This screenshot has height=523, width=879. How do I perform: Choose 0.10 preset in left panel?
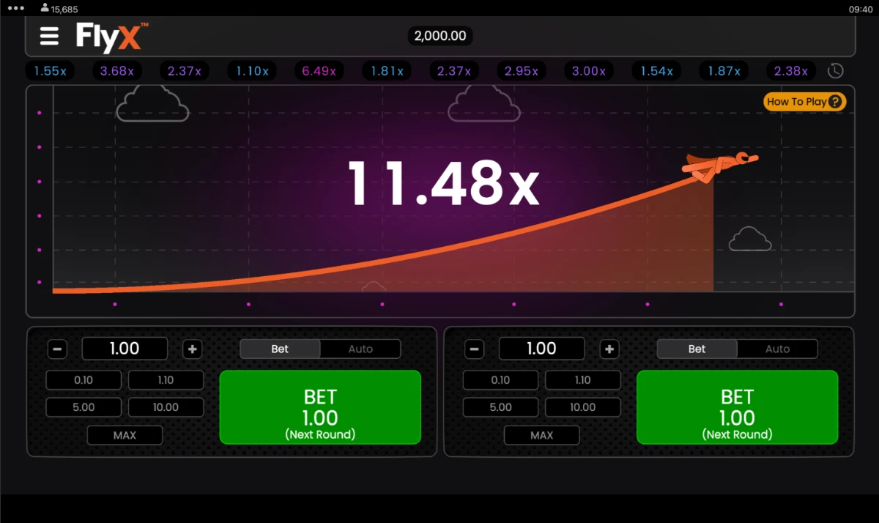pyautogui.click(x=84, y=380)
